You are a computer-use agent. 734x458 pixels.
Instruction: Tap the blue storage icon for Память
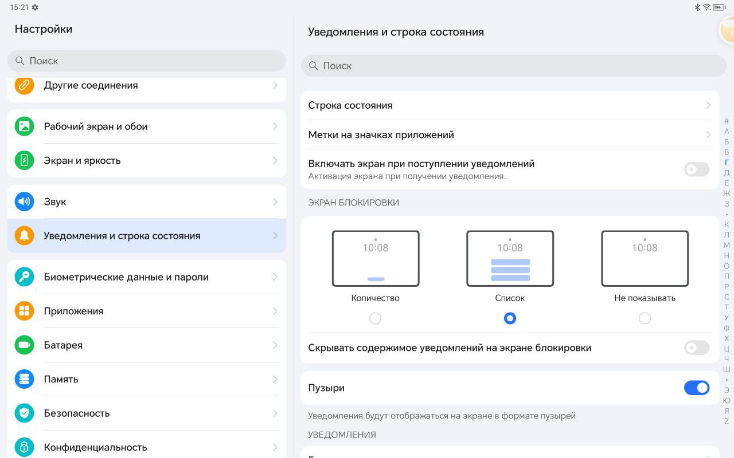[x=24, y=379]
